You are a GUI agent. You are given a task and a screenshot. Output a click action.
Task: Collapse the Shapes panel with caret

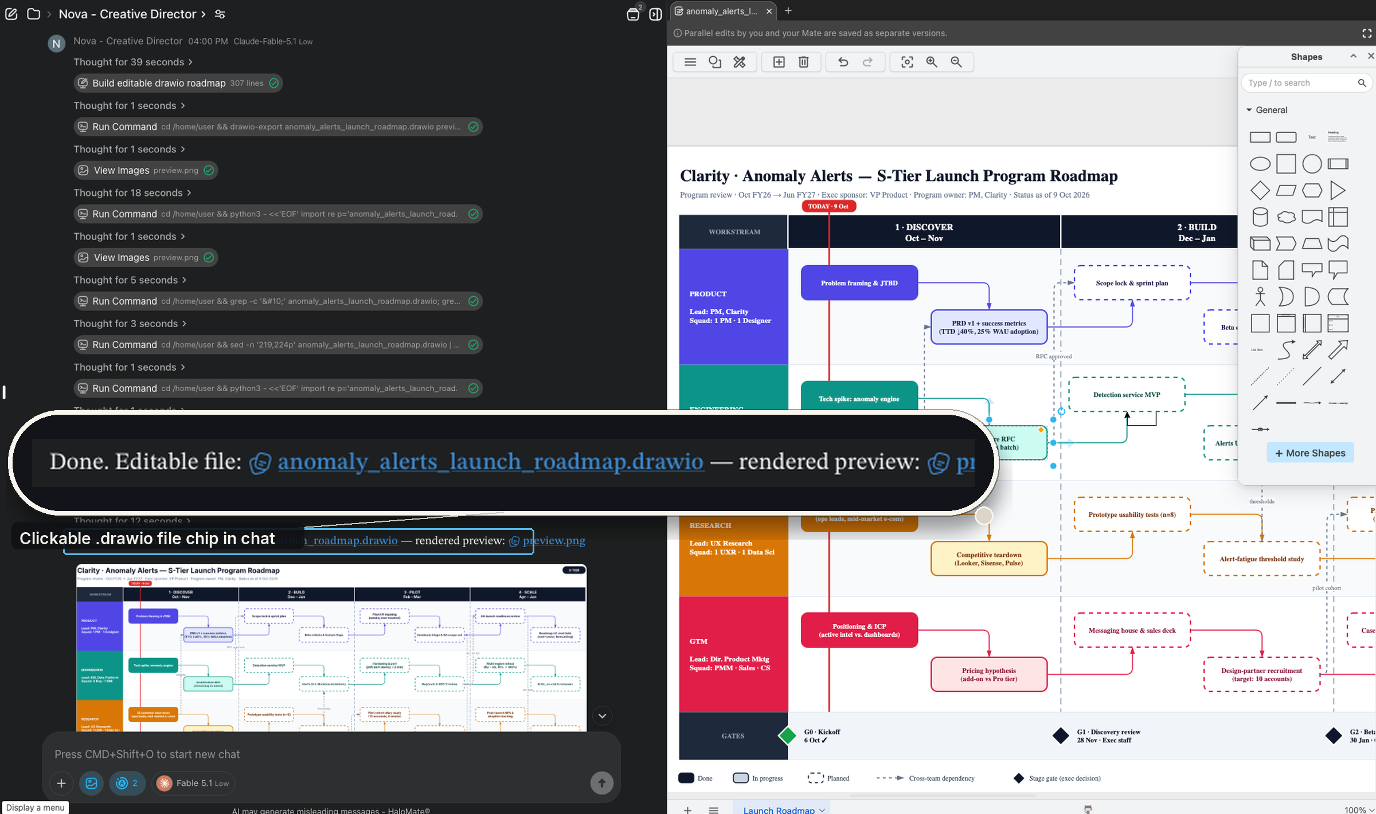[1353, 56]
